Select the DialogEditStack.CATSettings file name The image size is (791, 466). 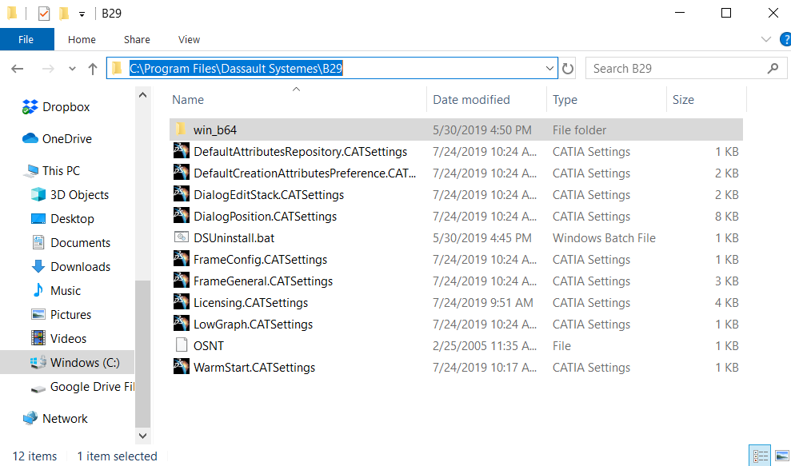[269, 195]
